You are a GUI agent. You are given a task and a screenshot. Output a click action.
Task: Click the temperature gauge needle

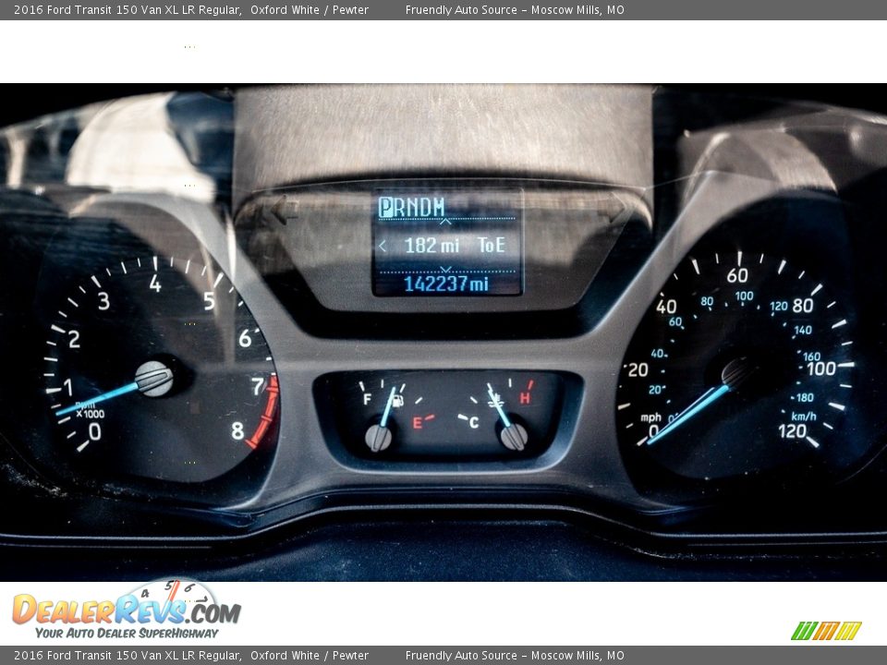pyautogui.click(x=500, y=405)
